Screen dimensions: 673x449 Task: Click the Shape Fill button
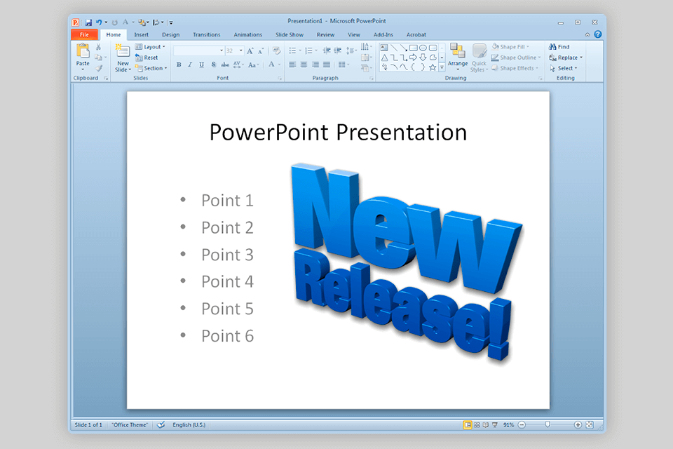coord(510,47)
